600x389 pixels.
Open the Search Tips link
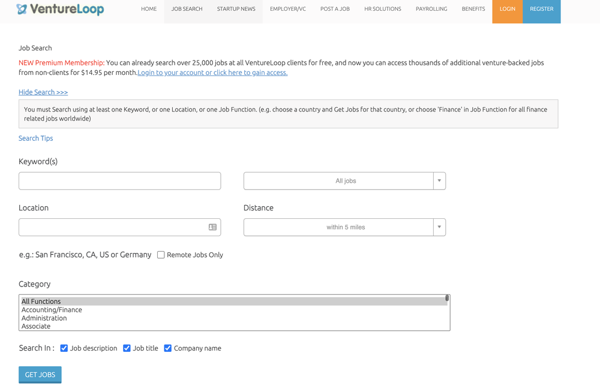tap(36, 138)
